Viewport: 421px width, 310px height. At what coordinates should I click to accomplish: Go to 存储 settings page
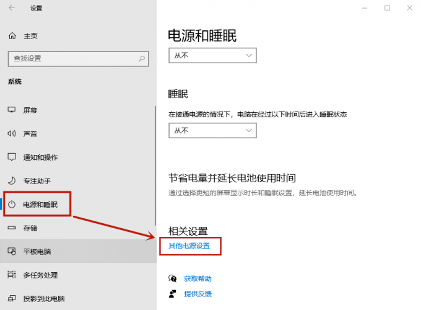pos(77,228)
